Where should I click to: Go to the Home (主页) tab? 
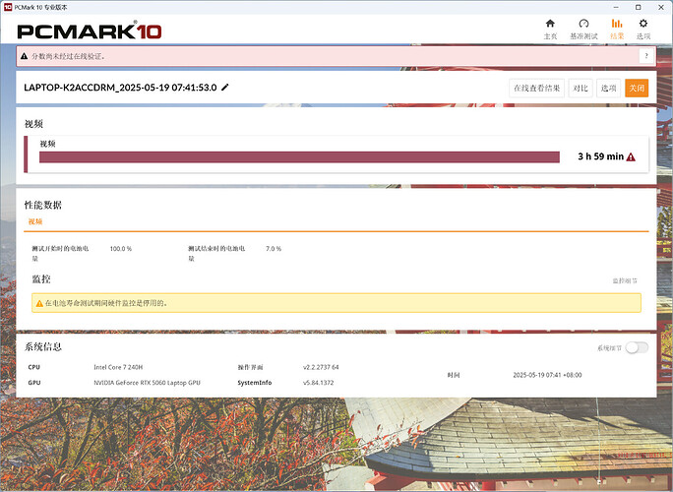tap(550, 30)
